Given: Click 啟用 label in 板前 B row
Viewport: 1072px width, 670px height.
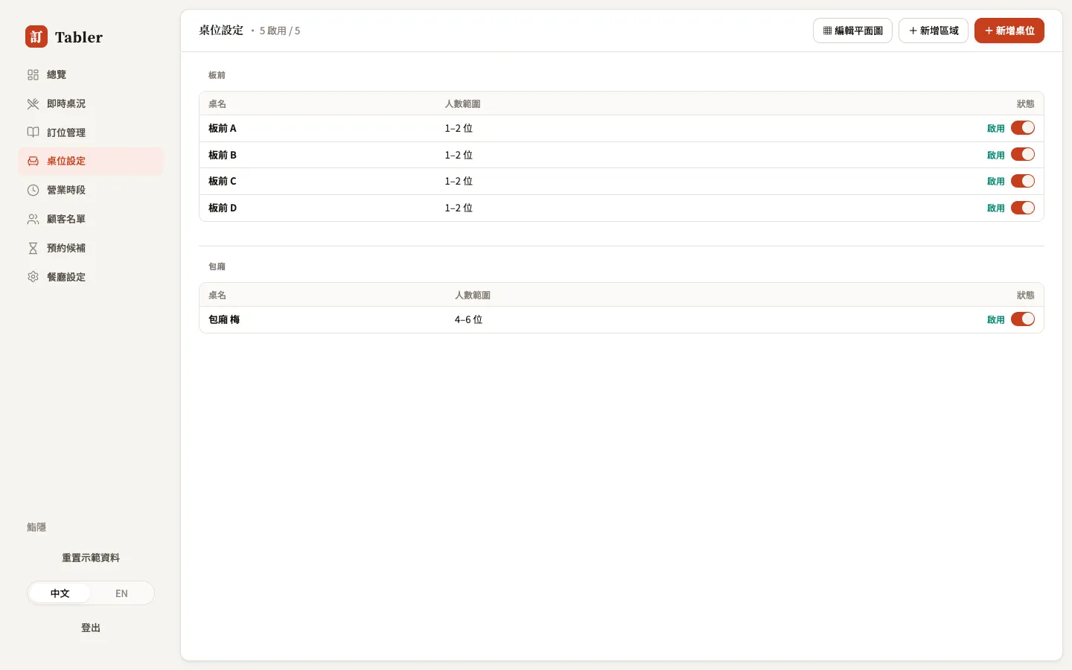Looking at the screenshot, I should (x=996, y=155).
